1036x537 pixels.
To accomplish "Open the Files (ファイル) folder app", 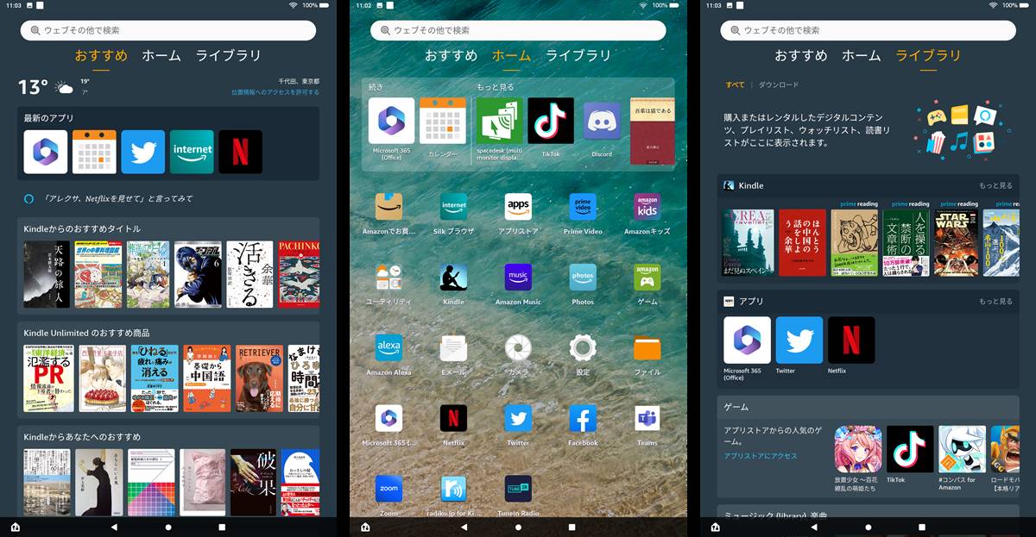I will click(x=647, y=348).
